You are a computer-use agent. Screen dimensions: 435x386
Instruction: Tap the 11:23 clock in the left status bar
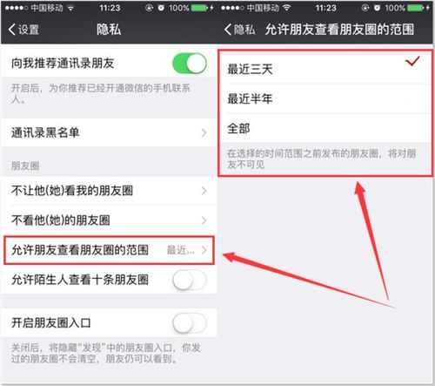[110, 8]
